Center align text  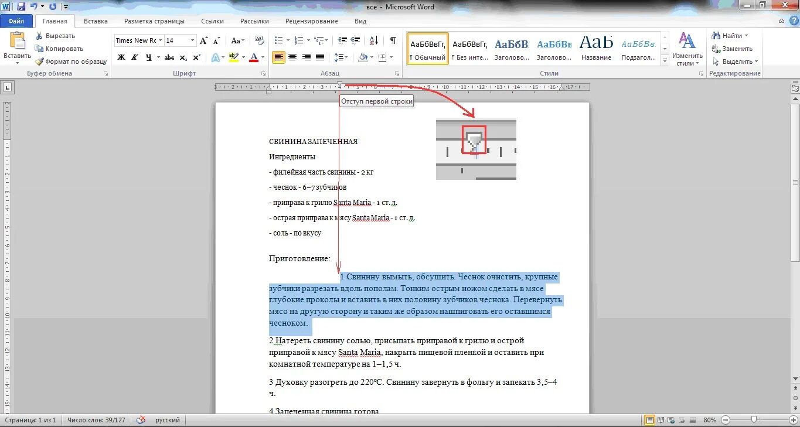pyautogui.click(x=292, y=57)
